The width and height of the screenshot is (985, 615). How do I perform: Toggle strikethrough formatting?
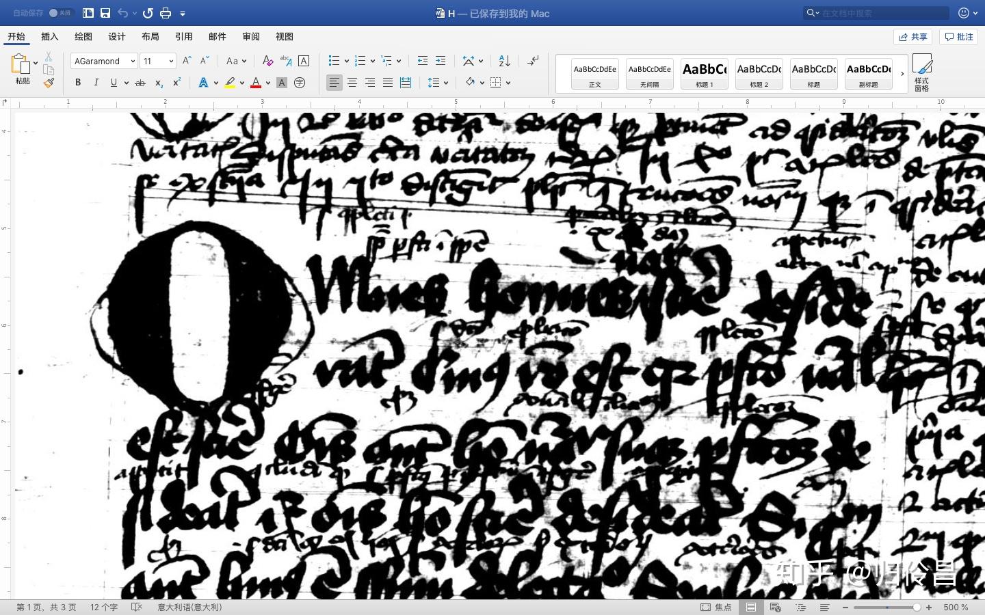[140, 83]
